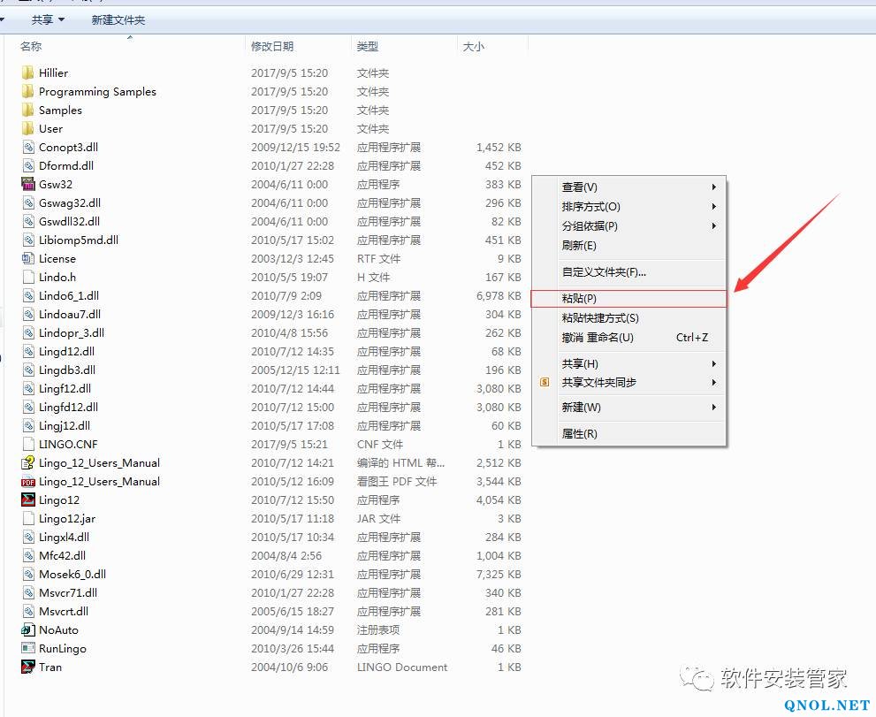
Task: Click the NoAuto registry file icon
Action: coord(28,630)
